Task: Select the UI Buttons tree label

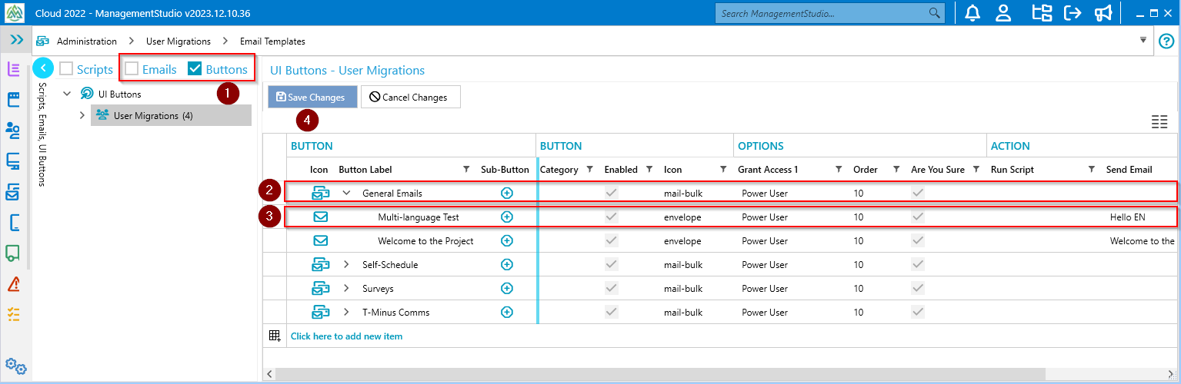Action: point(119,94)
